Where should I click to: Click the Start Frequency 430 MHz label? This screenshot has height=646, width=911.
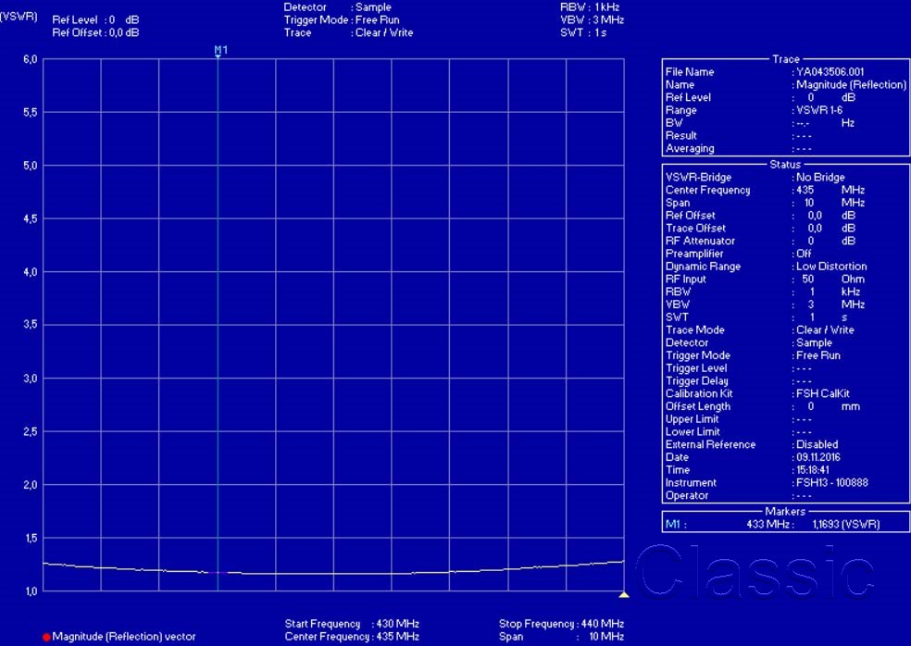pyautogui.click(x=352, y=624)
